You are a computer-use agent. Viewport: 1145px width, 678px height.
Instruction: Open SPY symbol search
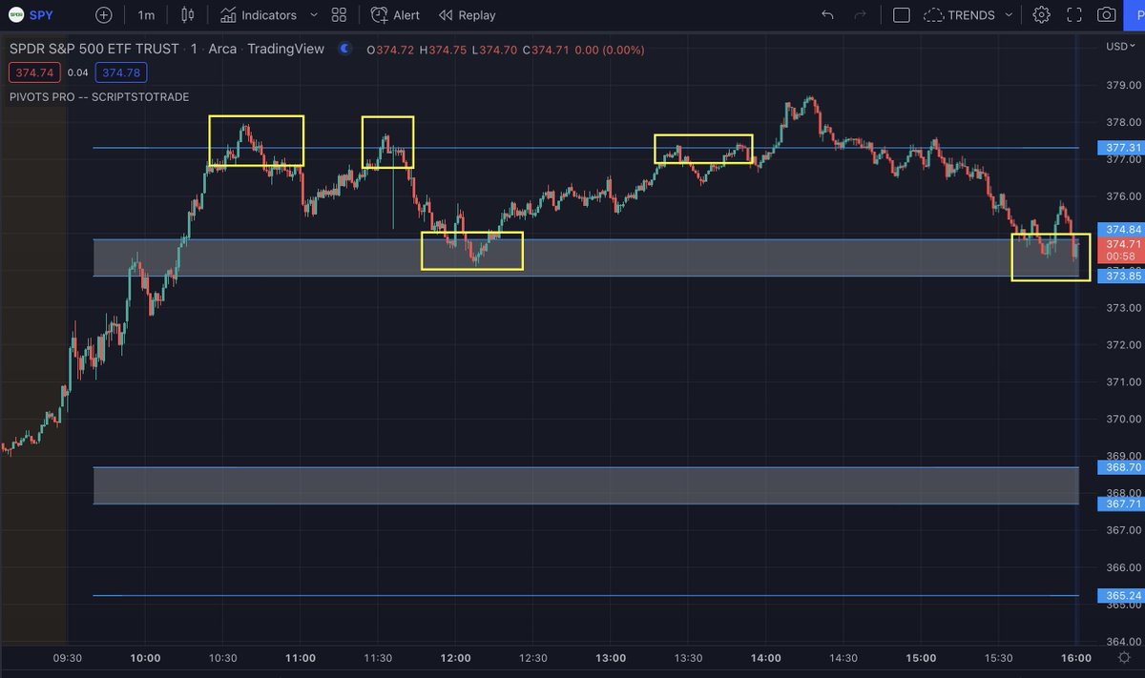tap(31, 15)
